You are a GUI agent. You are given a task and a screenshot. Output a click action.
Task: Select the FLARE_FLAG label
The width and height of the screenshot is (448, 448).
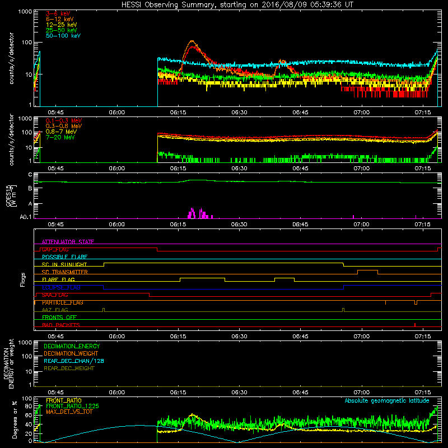[x=58, y=279]
